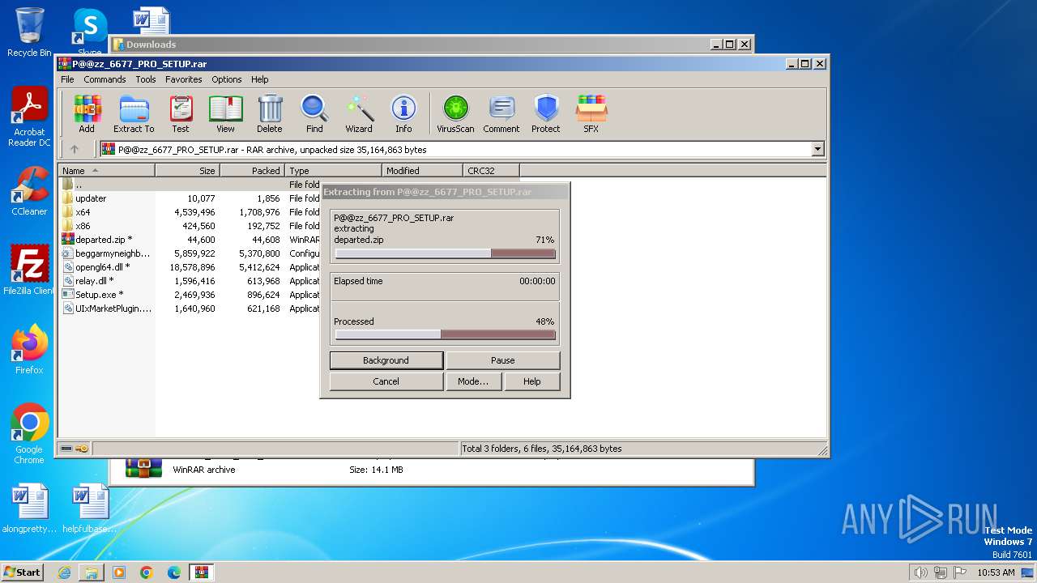The height and width of the screenshot is (583, 1037).
Task: Open the Wizard wand icon
Action: pos(359,113)
